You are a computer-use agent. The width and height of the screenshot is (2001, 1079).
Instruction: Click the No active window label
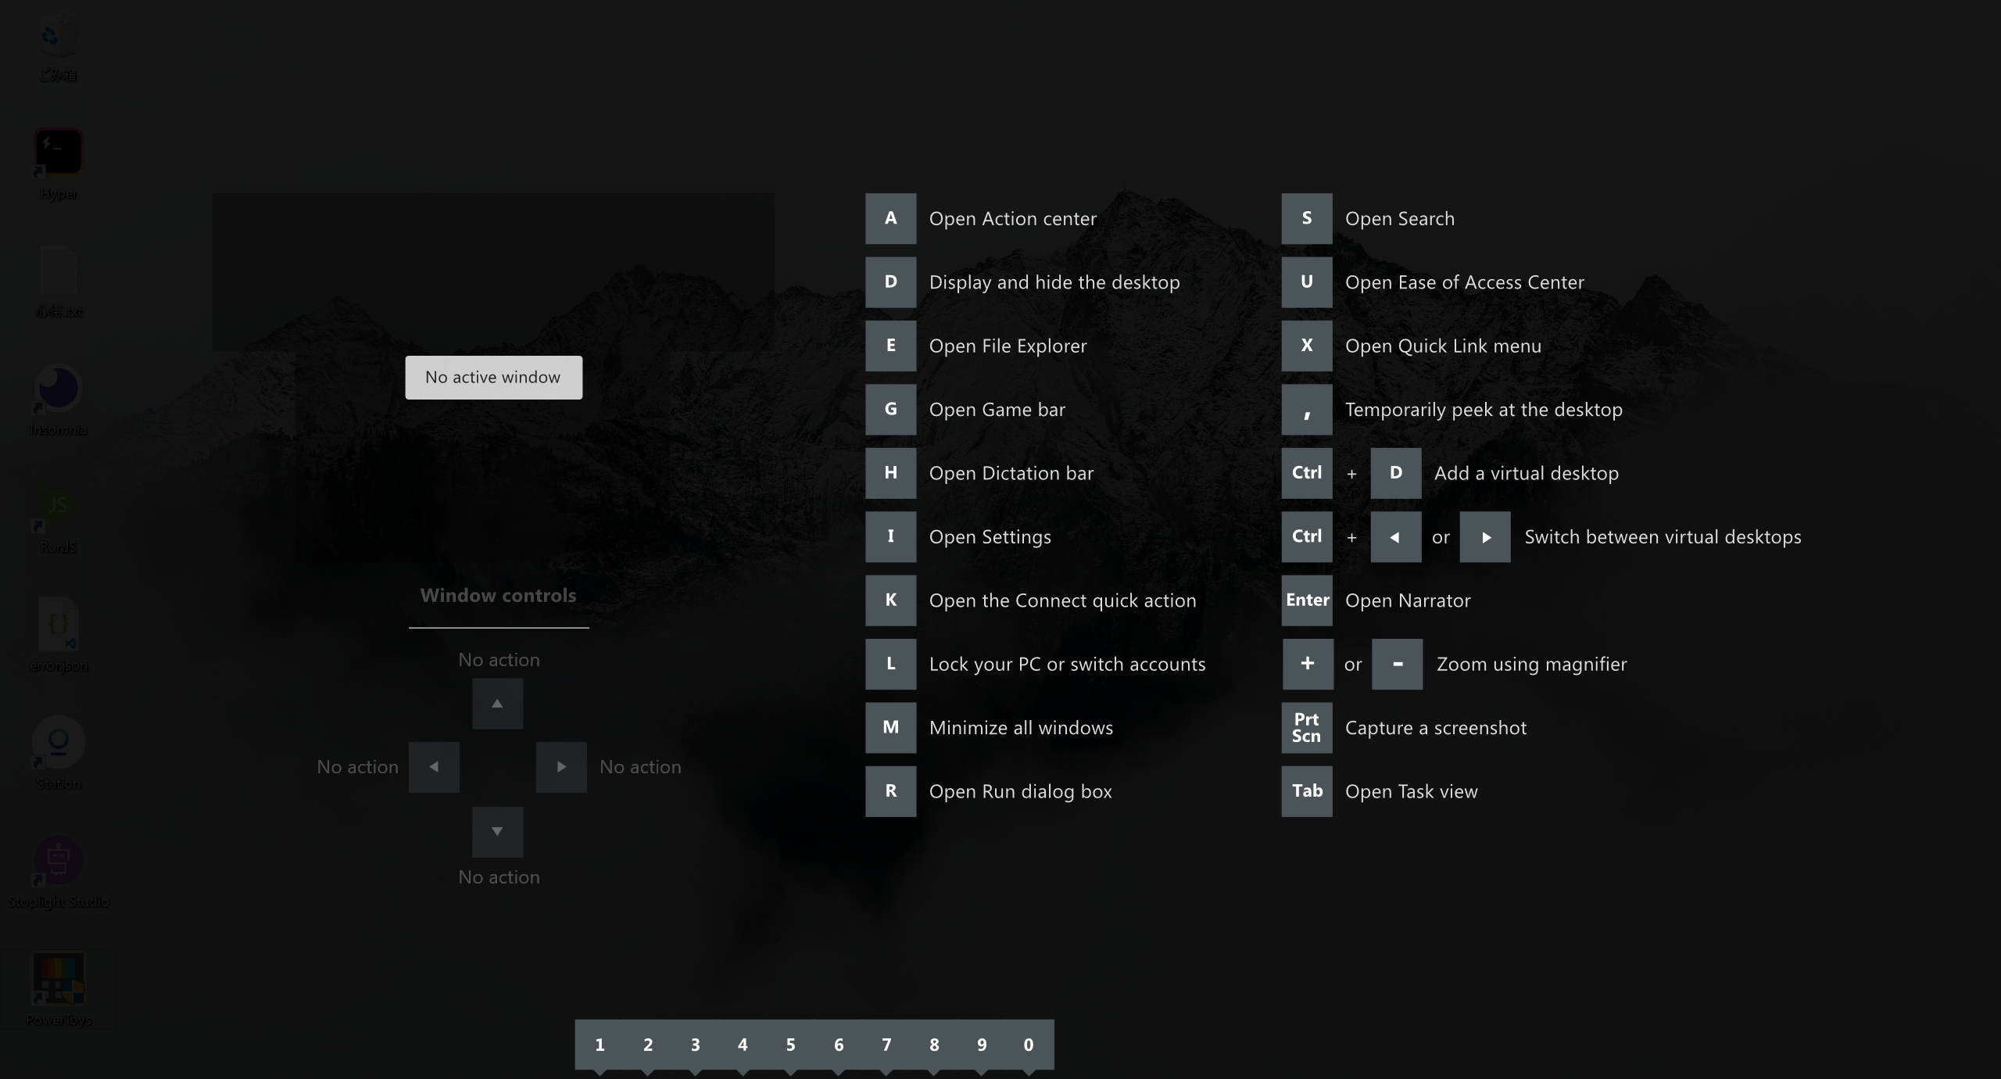pos(493,378)
